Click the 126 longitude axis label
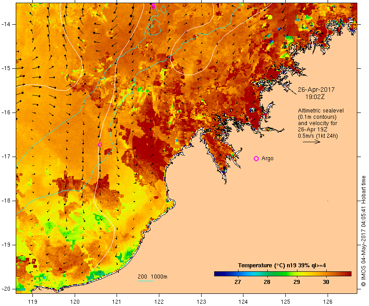The width and height of the screenshot is (369, 306). pyautogui.click(x=328, y=302)
